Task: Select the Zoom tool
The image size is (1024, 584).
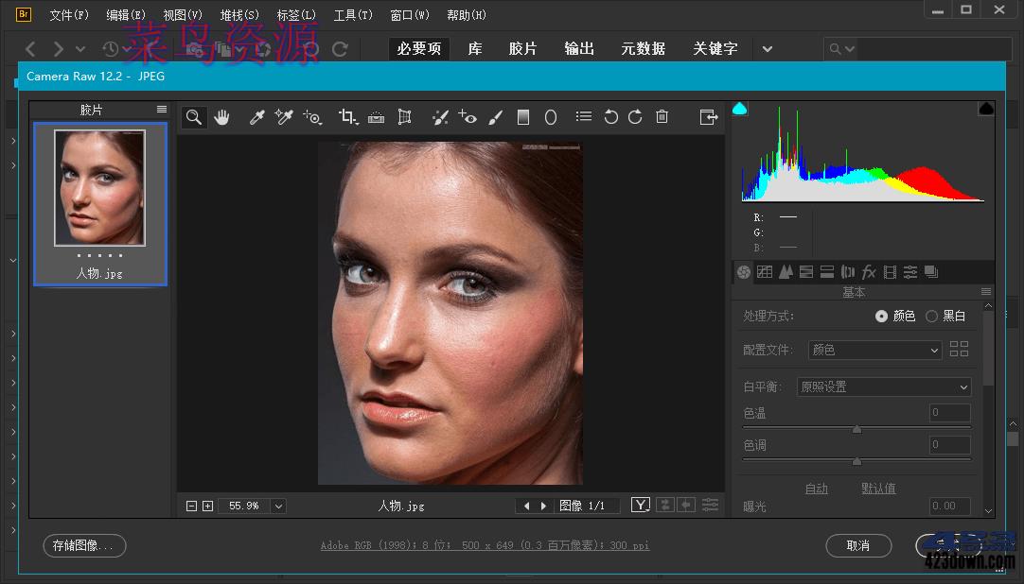Action: [194, 117]
